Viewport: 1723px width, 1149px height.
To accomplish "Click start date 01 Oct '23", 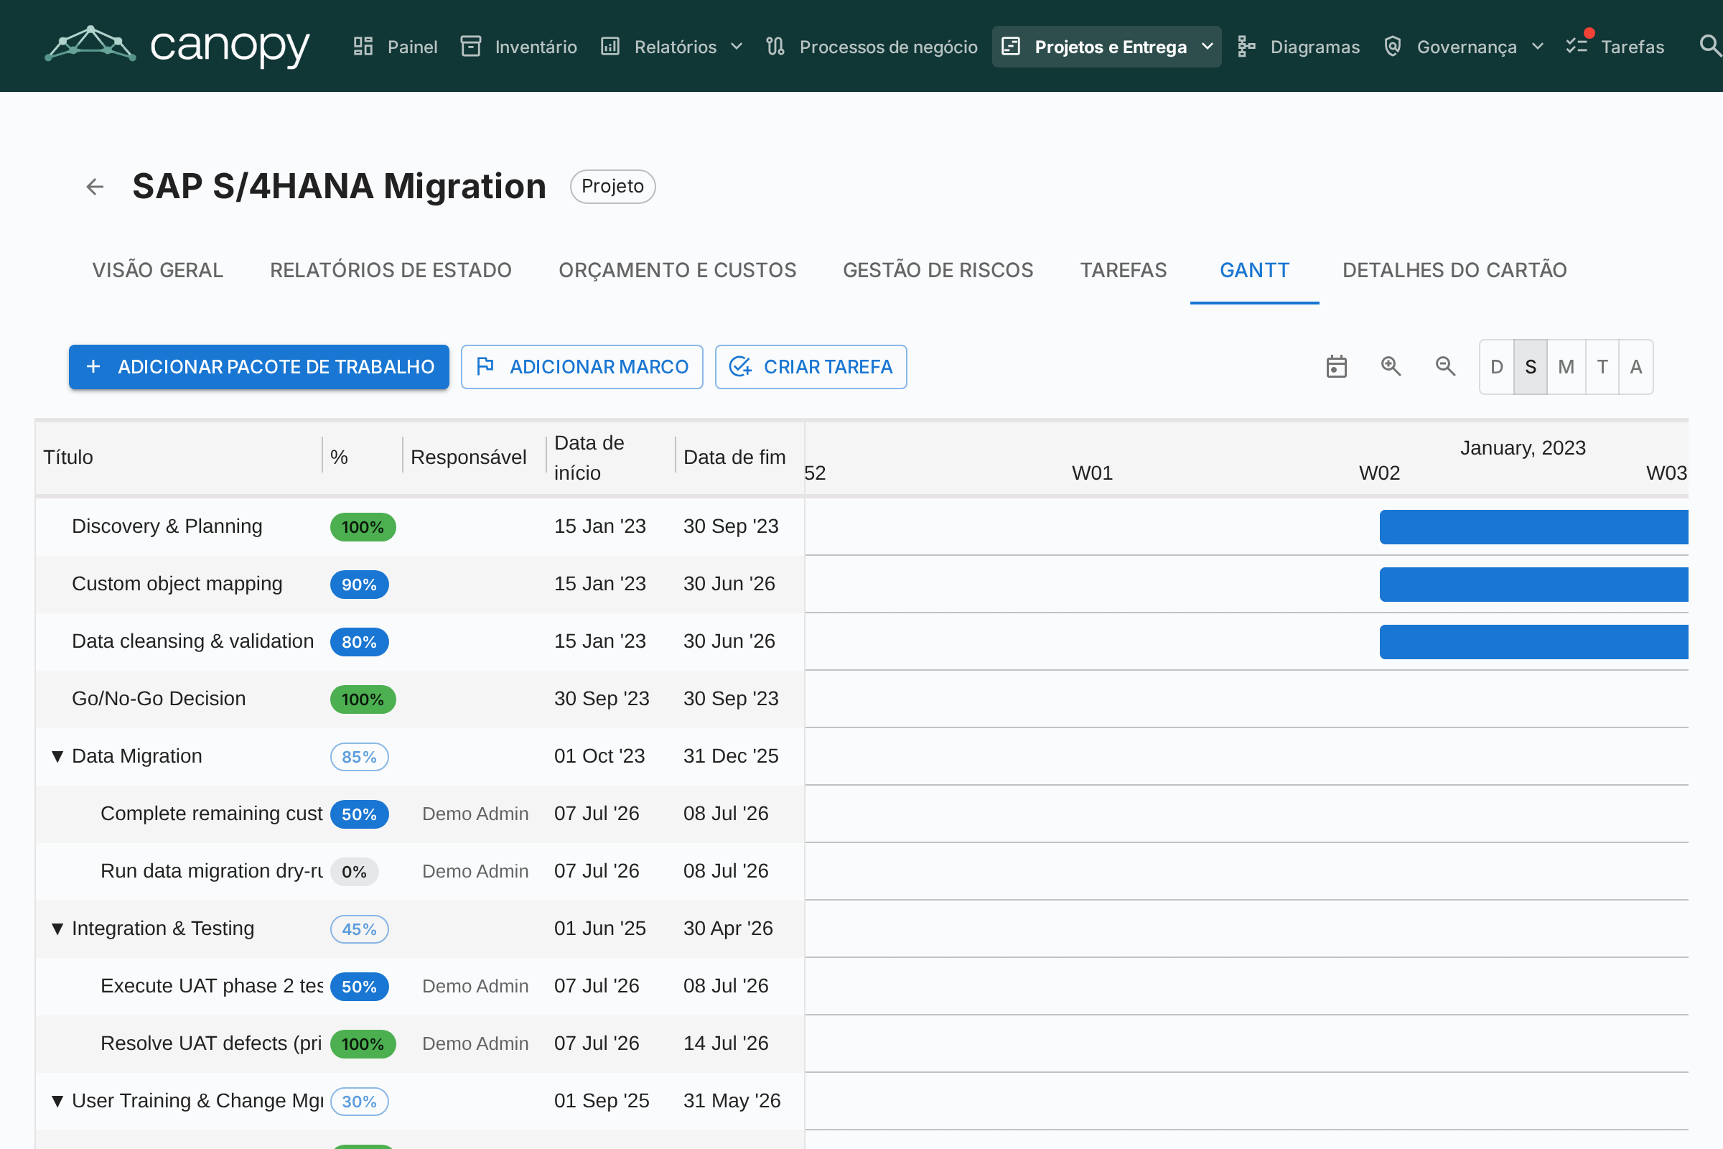I will 600,756.
